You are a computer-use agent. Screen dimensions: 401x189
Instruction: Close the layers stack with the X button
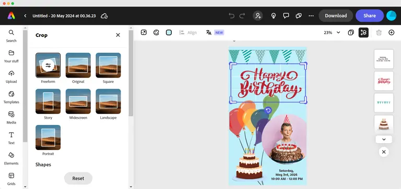tap(384, 152)
